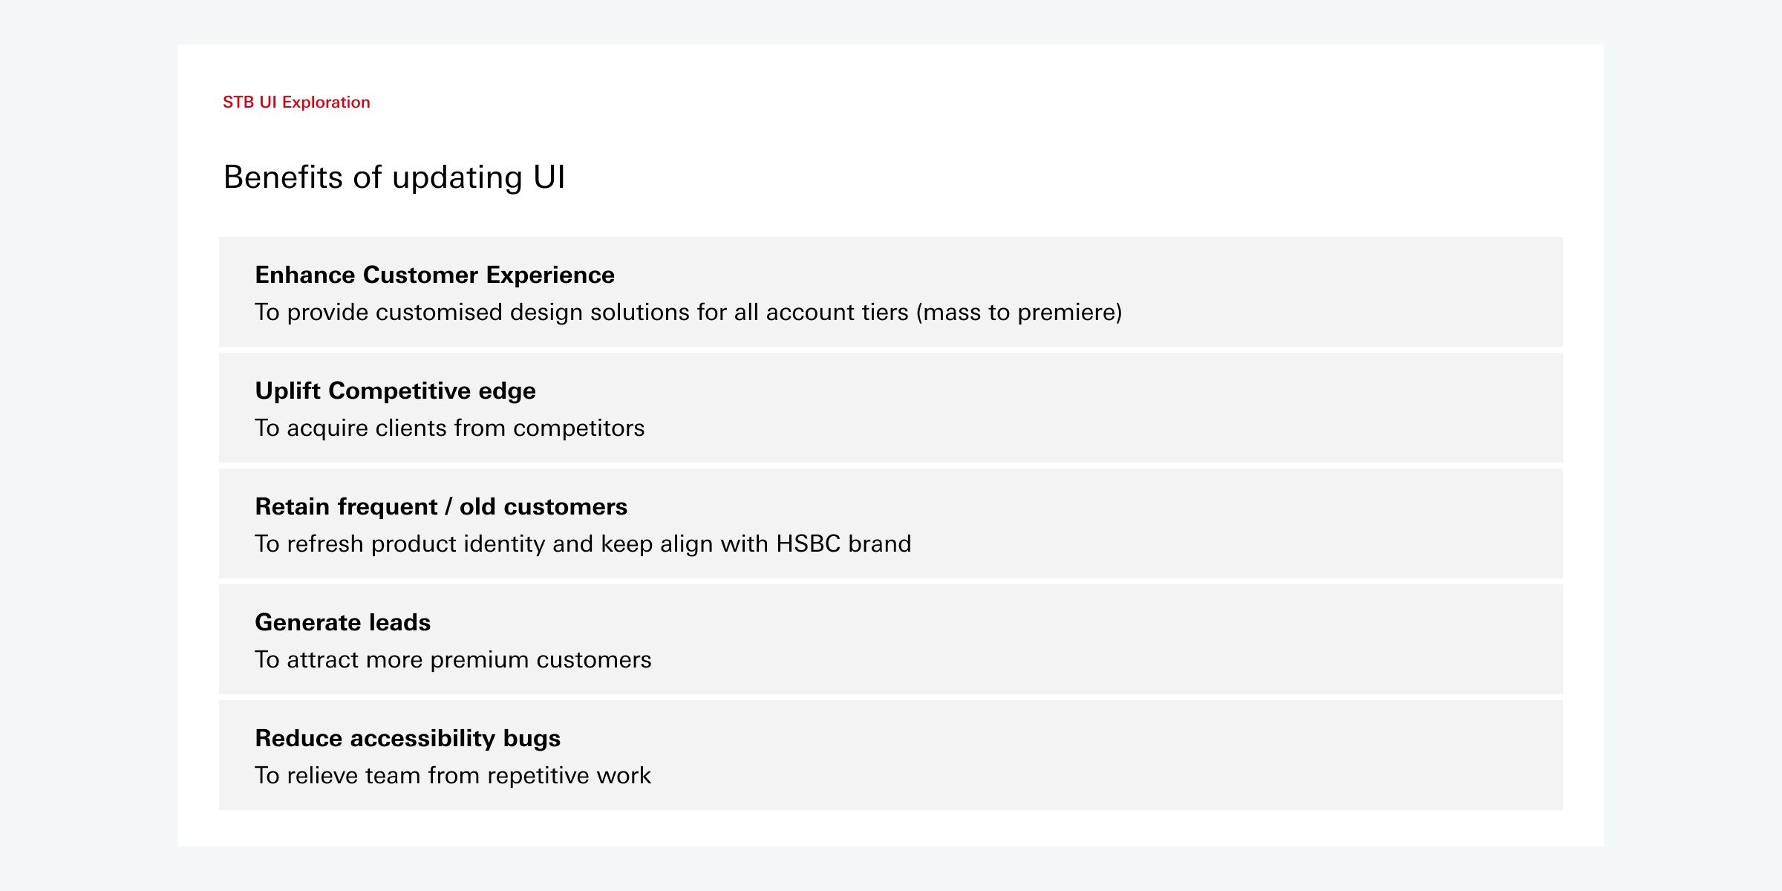Click the (mass to premiere) parenthetical text
Viewport: 1782px width, 891px height.
click(1019, 313)
